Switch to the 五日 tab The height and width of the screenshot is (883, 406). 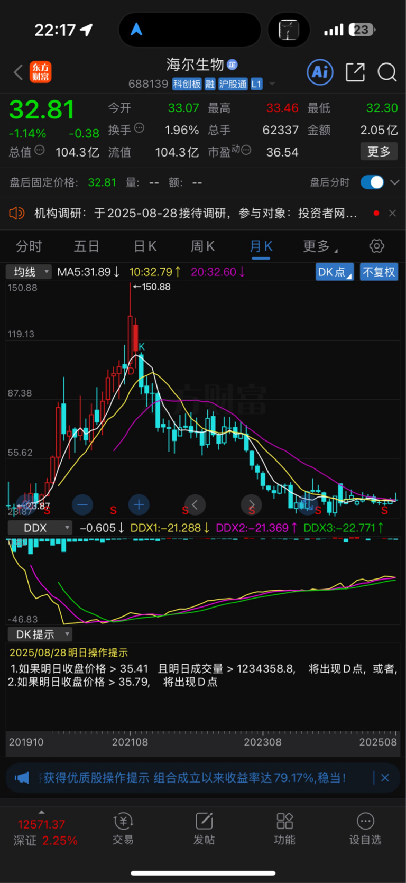[87, 246]
